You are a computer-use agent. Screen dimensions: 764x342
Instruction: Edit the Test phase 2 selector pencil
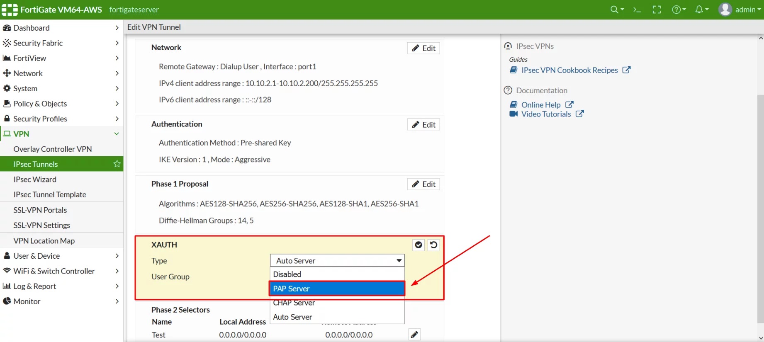(x=414, y=335)
